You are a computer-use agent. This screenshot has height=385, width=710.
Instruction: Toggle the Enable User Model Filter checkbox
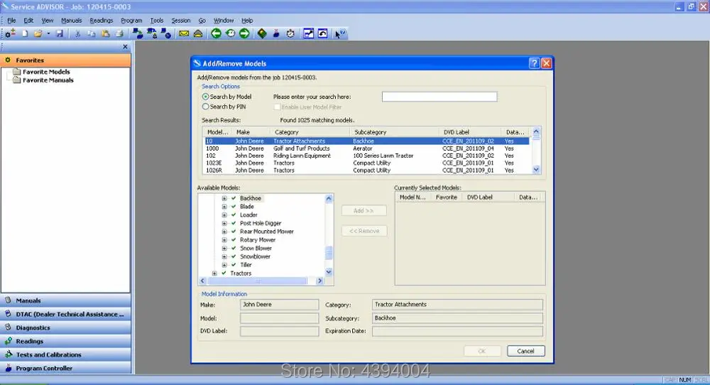point(277,107)
